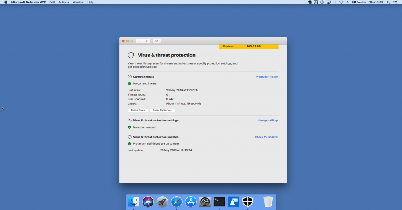Open the Window menu
Screen dimensions: 402x210
78,2
